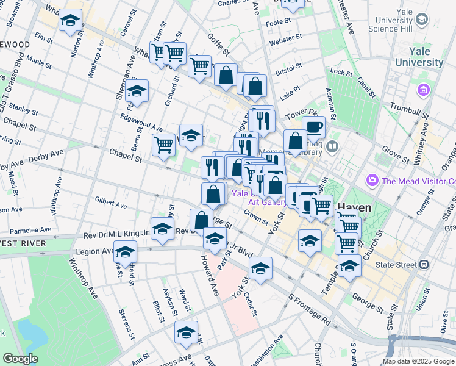Select the 'Stevens St' street label
The width and height of the screenshot is (456, 366).
(127, 325)
